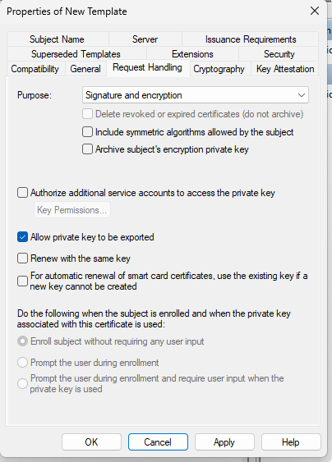Check Archive subject's encryption private key
This screenshot has width=332, height=462.
point(87,149)
